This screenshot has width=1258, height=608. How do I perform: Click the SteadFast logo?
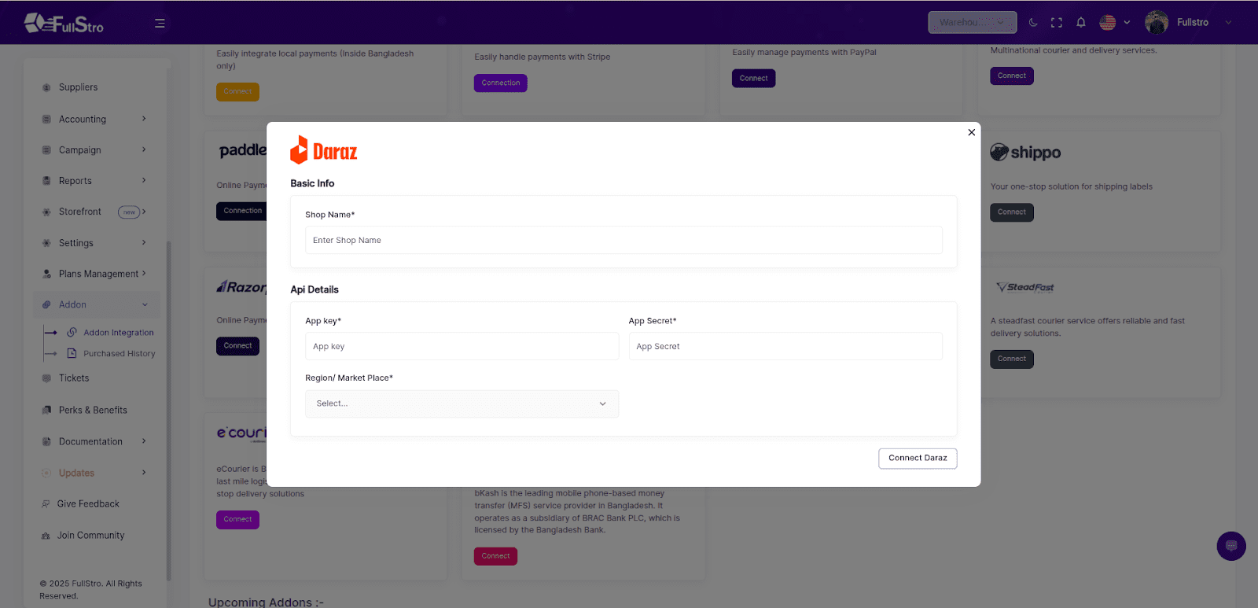pos(1025,287)
